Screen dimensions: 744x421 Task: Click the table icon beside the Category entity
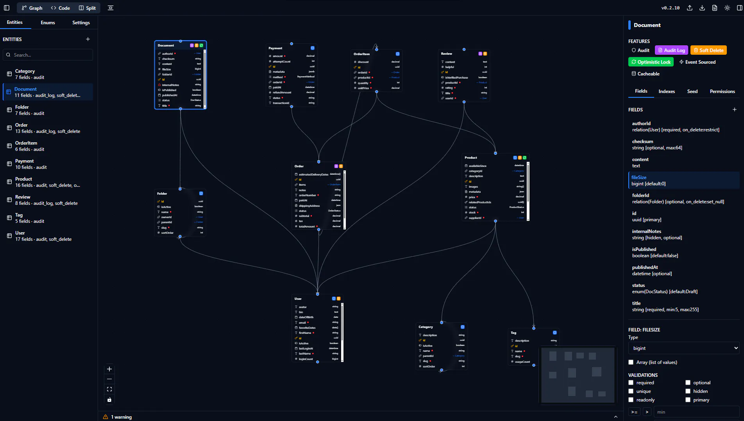9,74
